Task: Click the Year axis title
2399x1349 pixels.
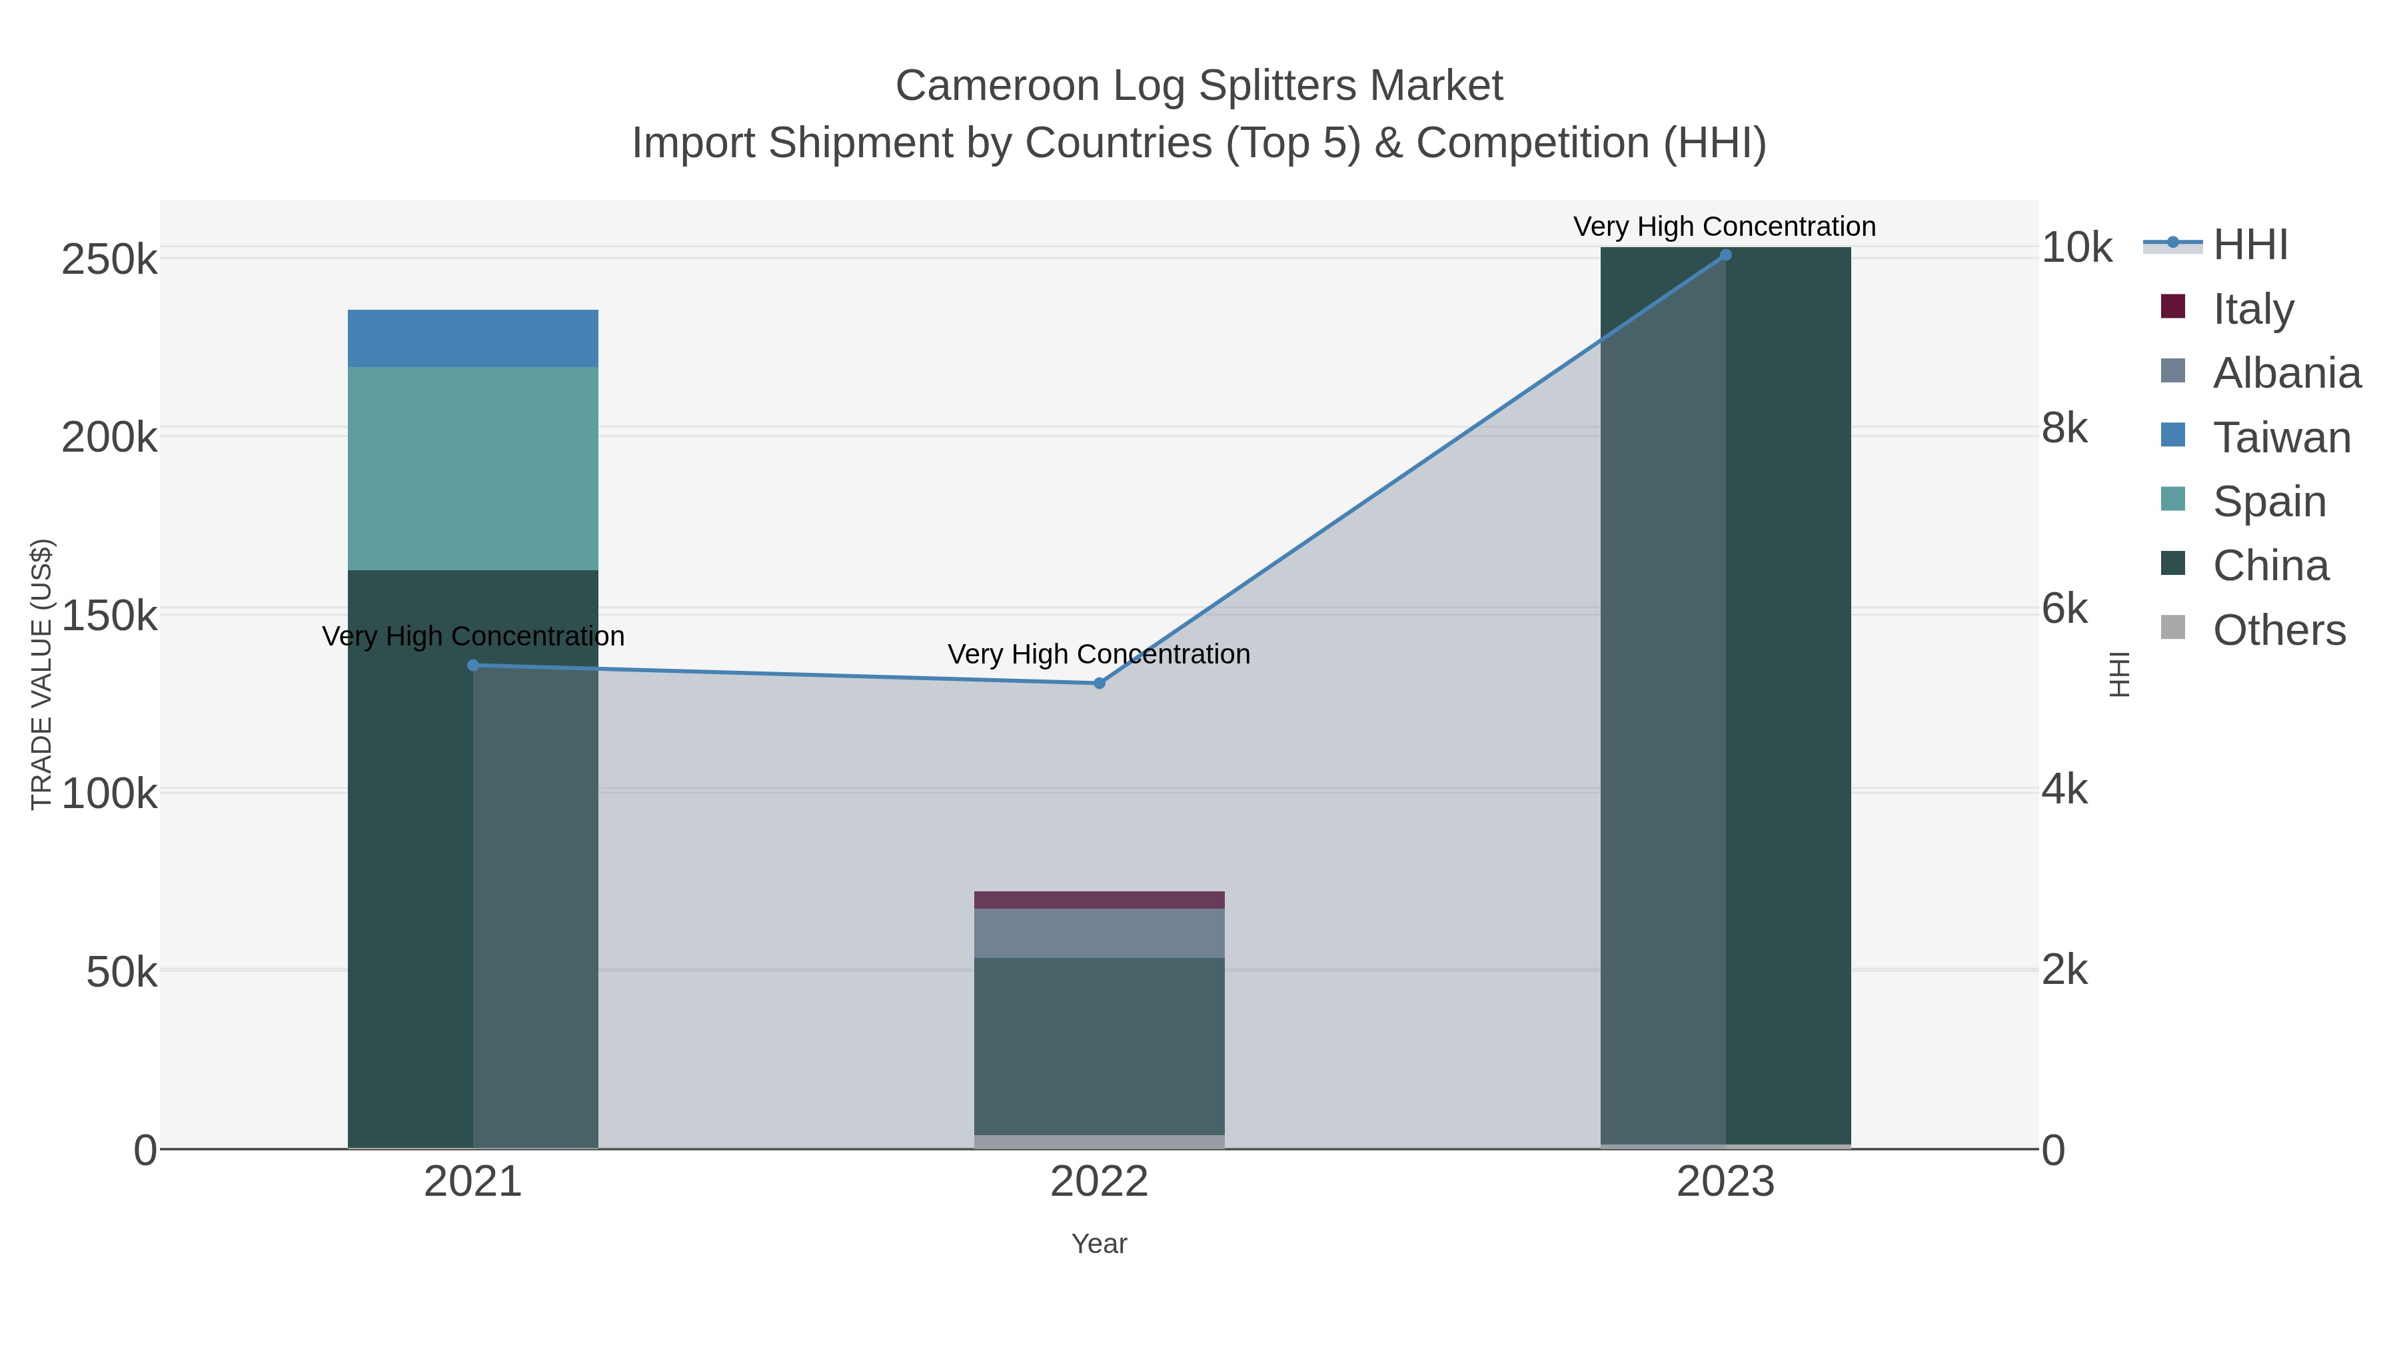Action: coord(1099,1244)
